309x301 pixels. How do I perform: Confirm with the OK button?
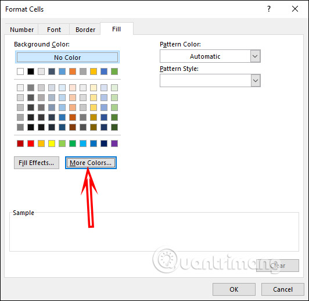[x=234, y=289]
